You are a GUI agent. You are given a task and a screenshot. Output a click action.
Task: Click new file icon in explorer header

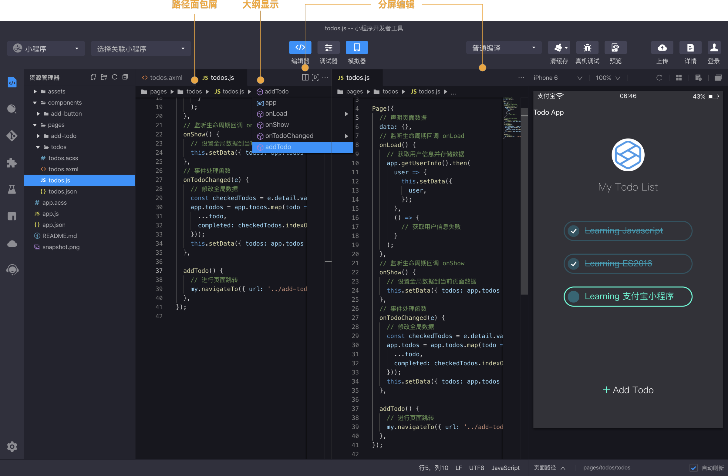tap(93, 77)
